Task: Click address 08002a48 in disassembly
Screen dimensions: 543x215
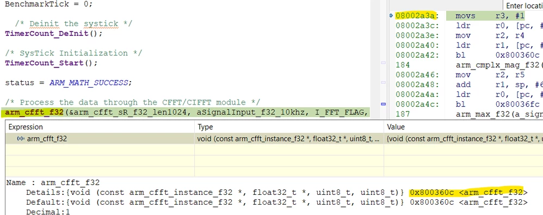Action: coord(417,85)
